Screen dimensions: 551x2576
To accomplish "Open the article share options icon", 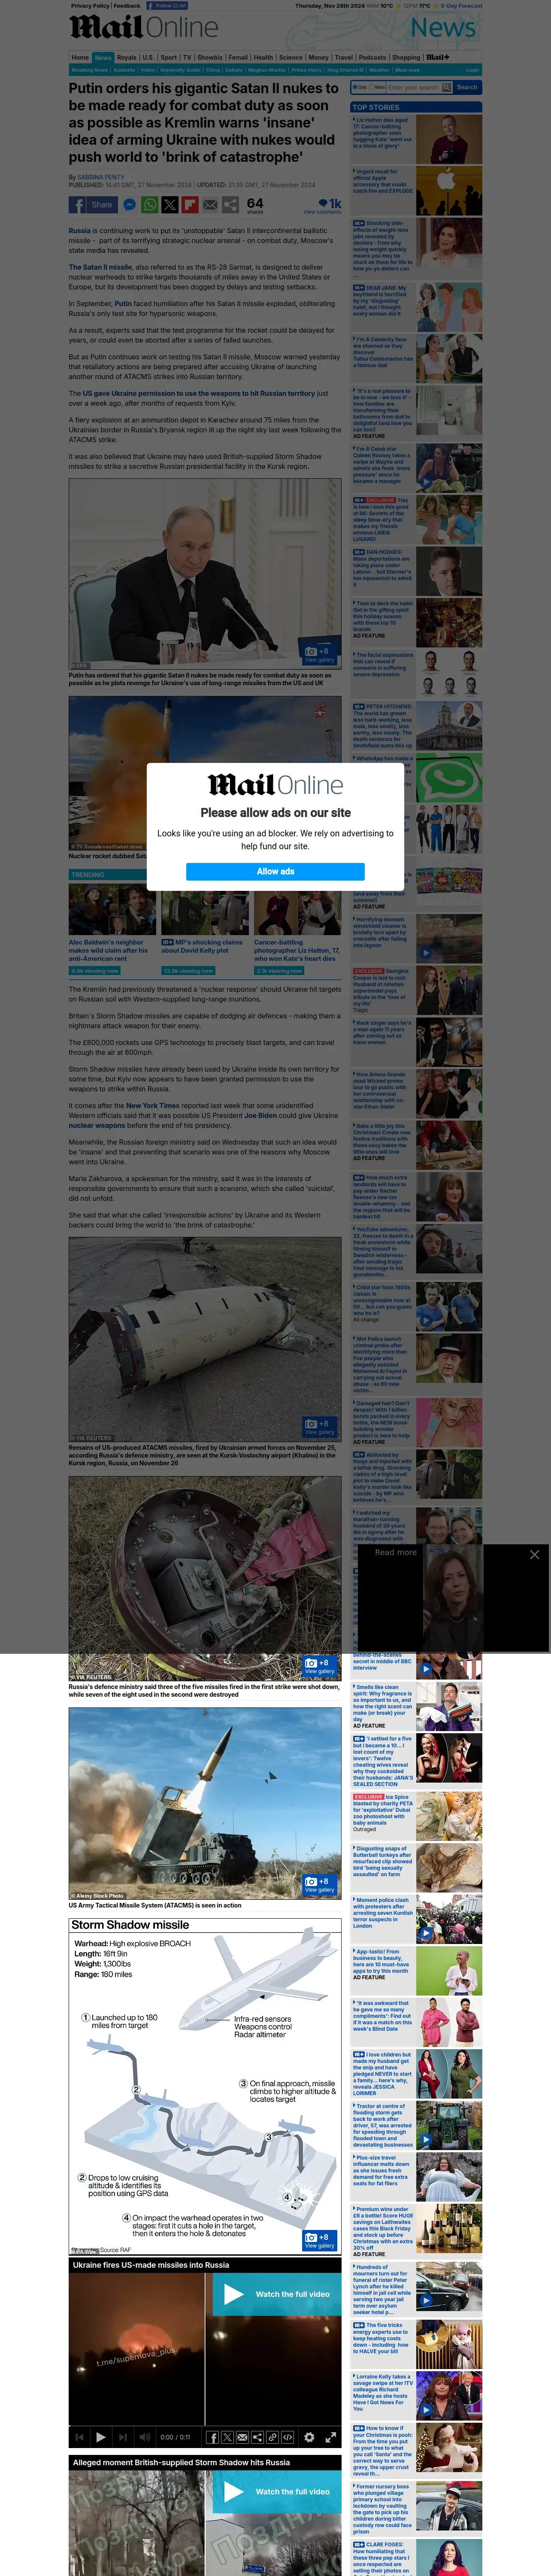I will click(x=230, y=204).
